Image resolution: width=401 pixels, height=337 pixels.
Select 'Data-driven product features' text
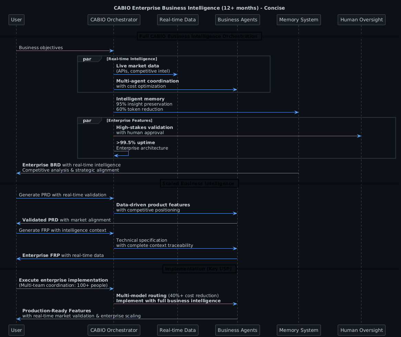(153, 205)
